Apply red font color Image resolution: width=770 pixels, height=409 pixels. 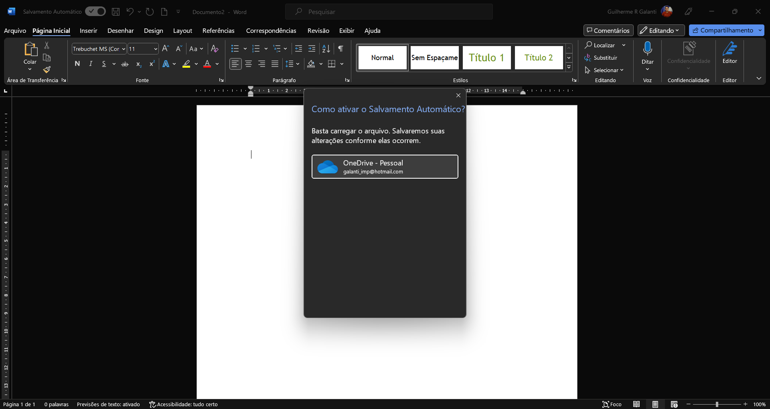(207, 64)
